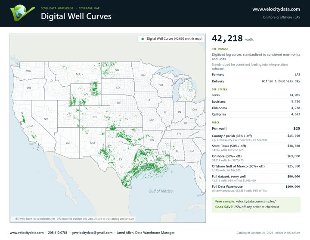Screen dimensions: 310x240
Task: Click gcvelocitydata@gmail.com email address
Action: coord(92,233)
